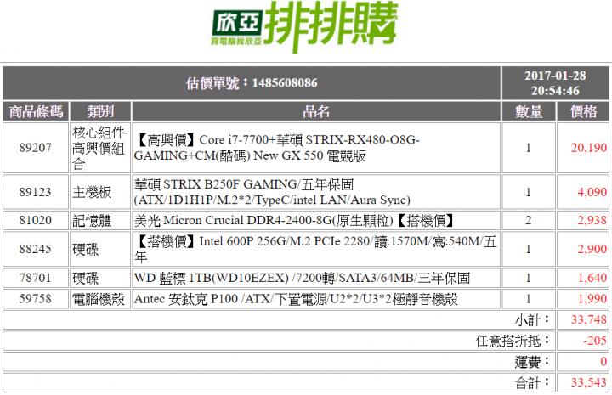Click 硬碟 category in WD row
The width and height of the screenshot is (612, 395).
coord(100,278)
